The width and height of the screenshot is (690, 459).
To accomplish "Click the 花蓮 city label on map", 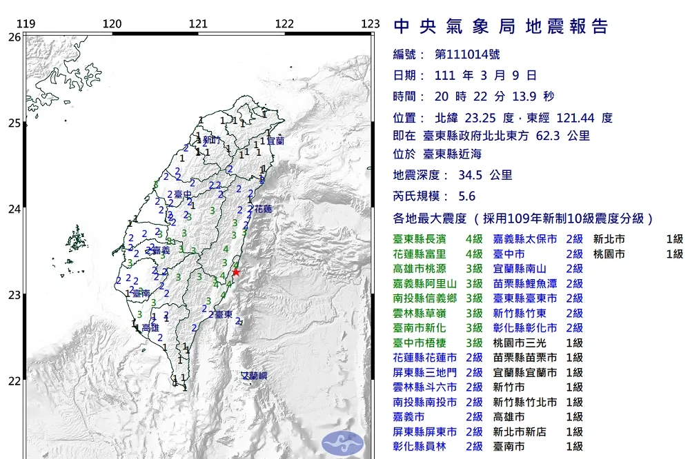I will (x=263, y=210).
